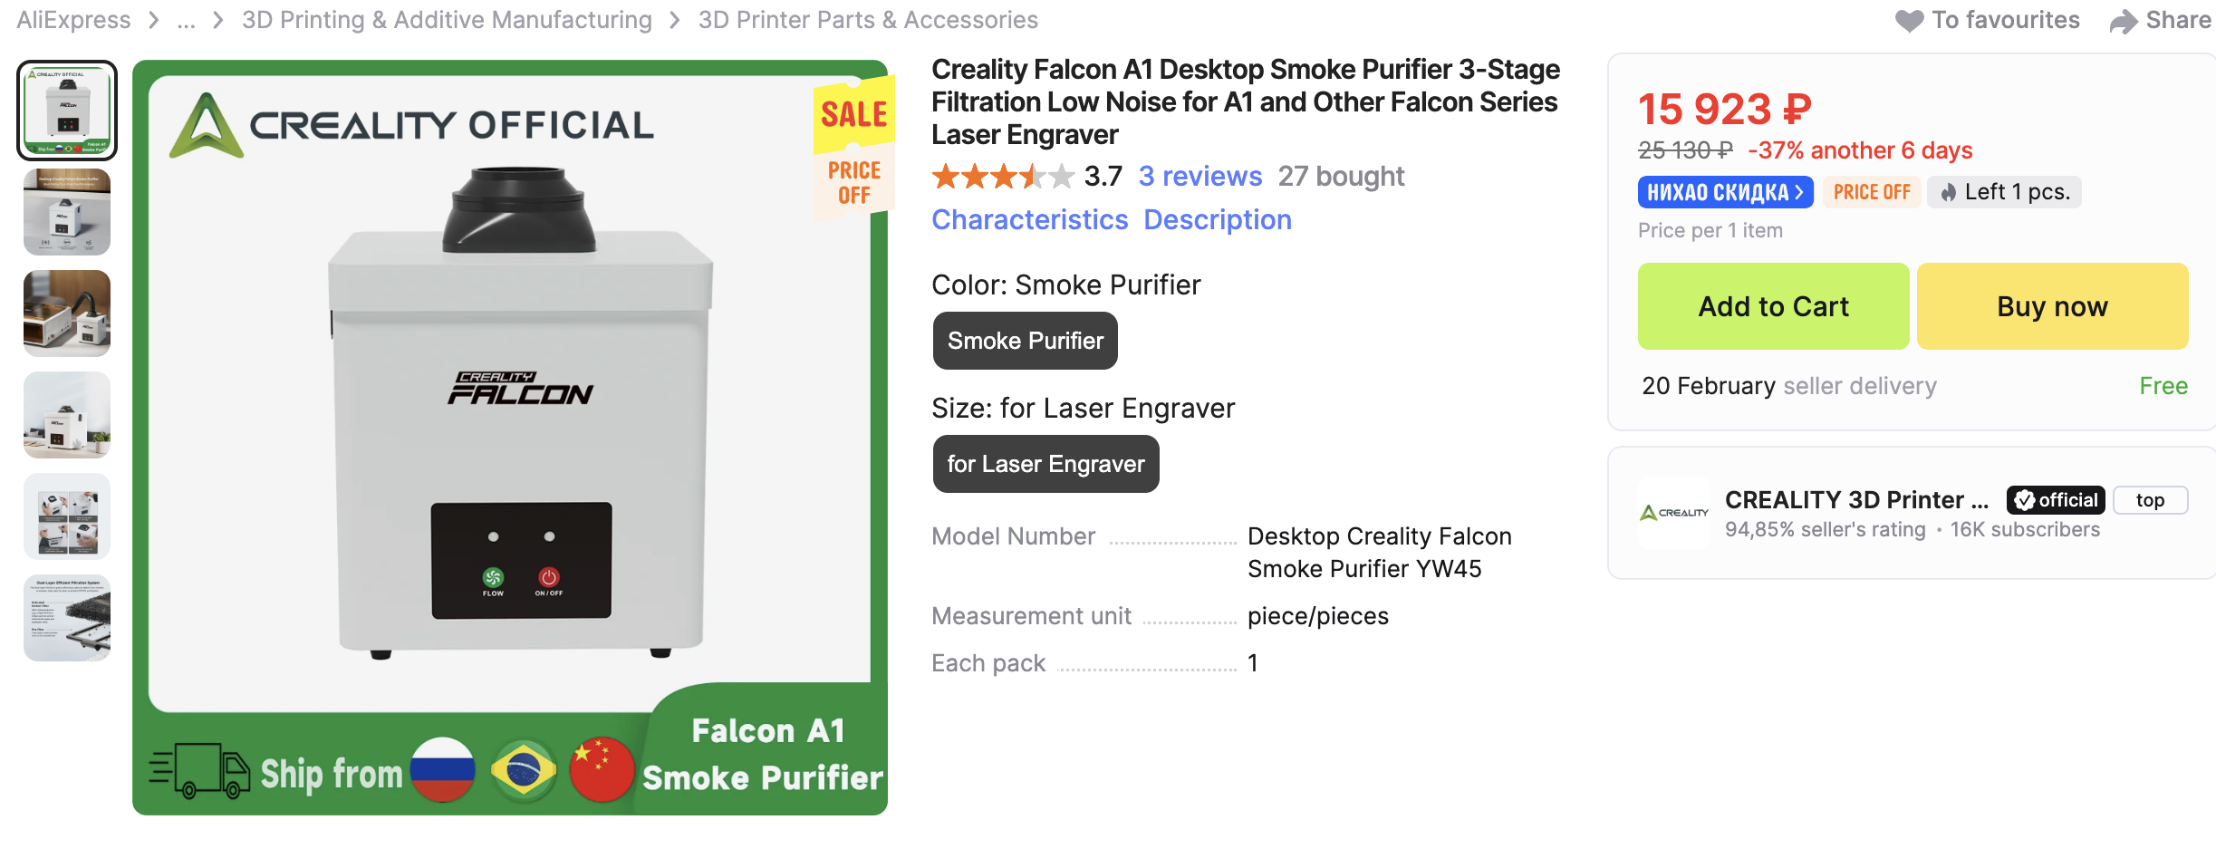Open the last filter-layers thumbnail
2216x868 pixels.
click(x=67, y=618)
